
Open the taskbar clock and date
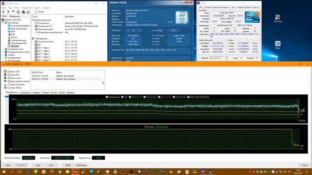(x=298, y=172)
